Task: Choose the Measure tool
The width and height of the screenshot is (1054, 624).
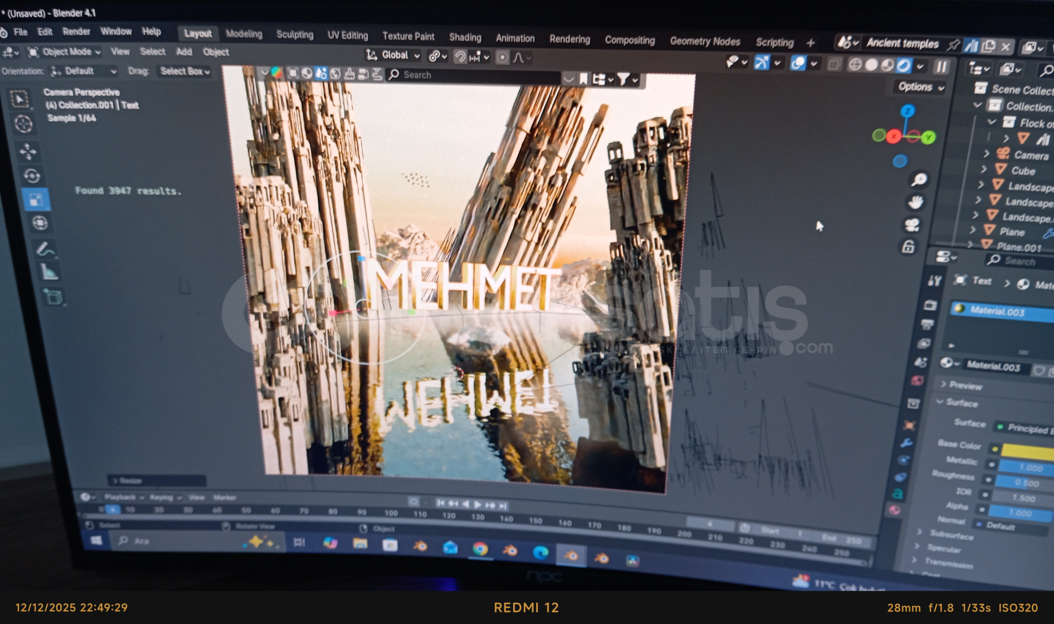Action: click(x=49, y=272)
